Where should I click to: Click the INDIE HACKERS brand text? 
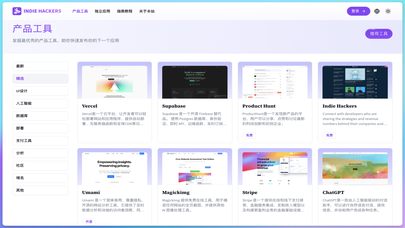coord(42,11)
